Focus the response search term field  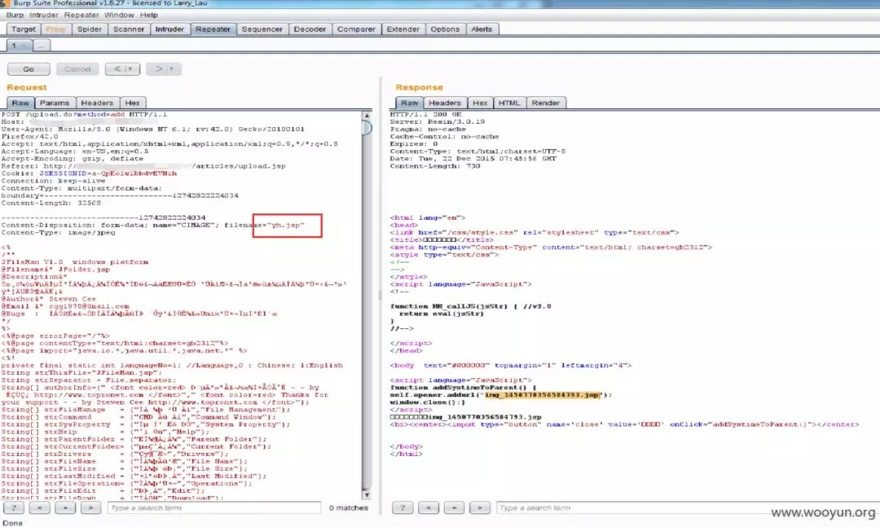[x=688, y=507]
